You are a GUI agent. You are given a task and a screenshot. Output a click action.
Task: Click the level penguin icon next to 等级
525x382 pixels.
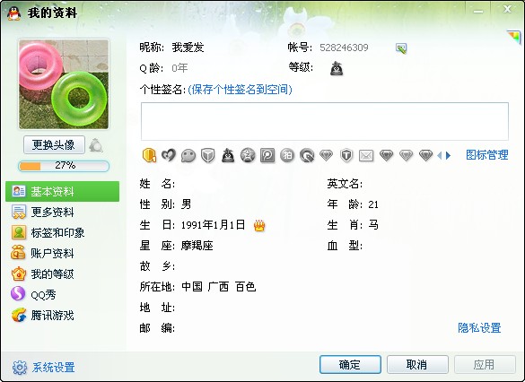coord(337,68)
